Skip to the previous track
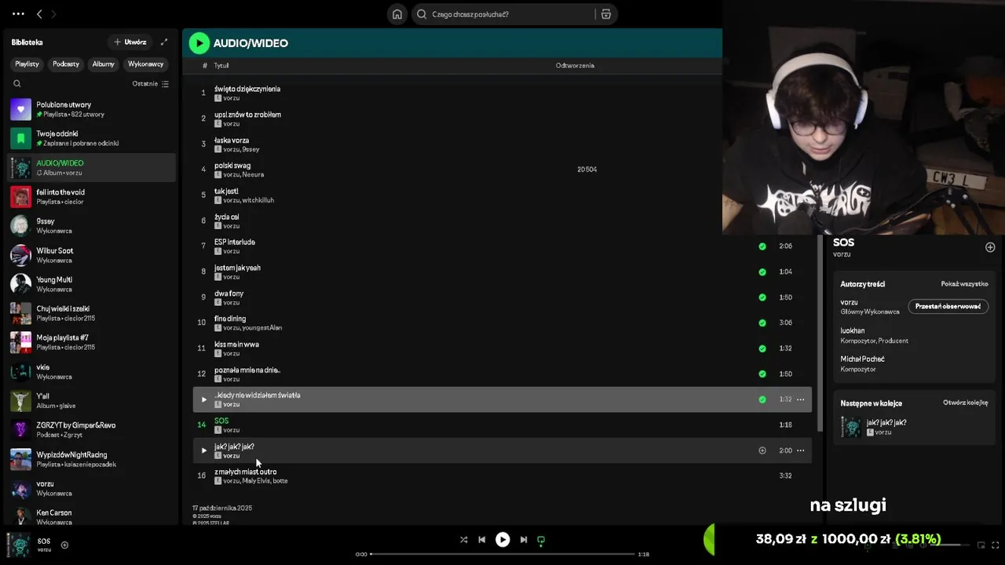The width and height of the screenshot is (1005, 565). (481, 540)
